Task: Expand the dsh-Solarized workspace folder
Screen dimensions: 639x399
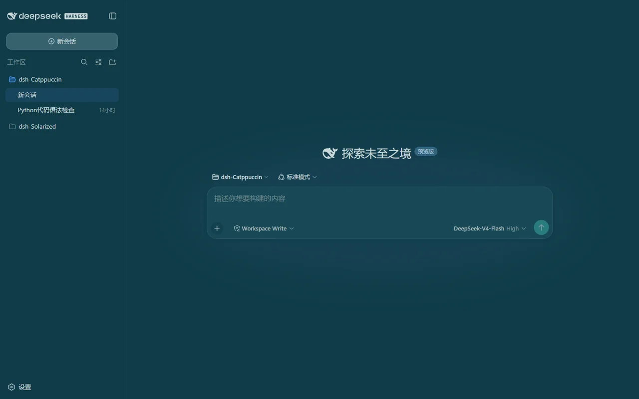Action: pyautogui.click(x=62, y=127)
